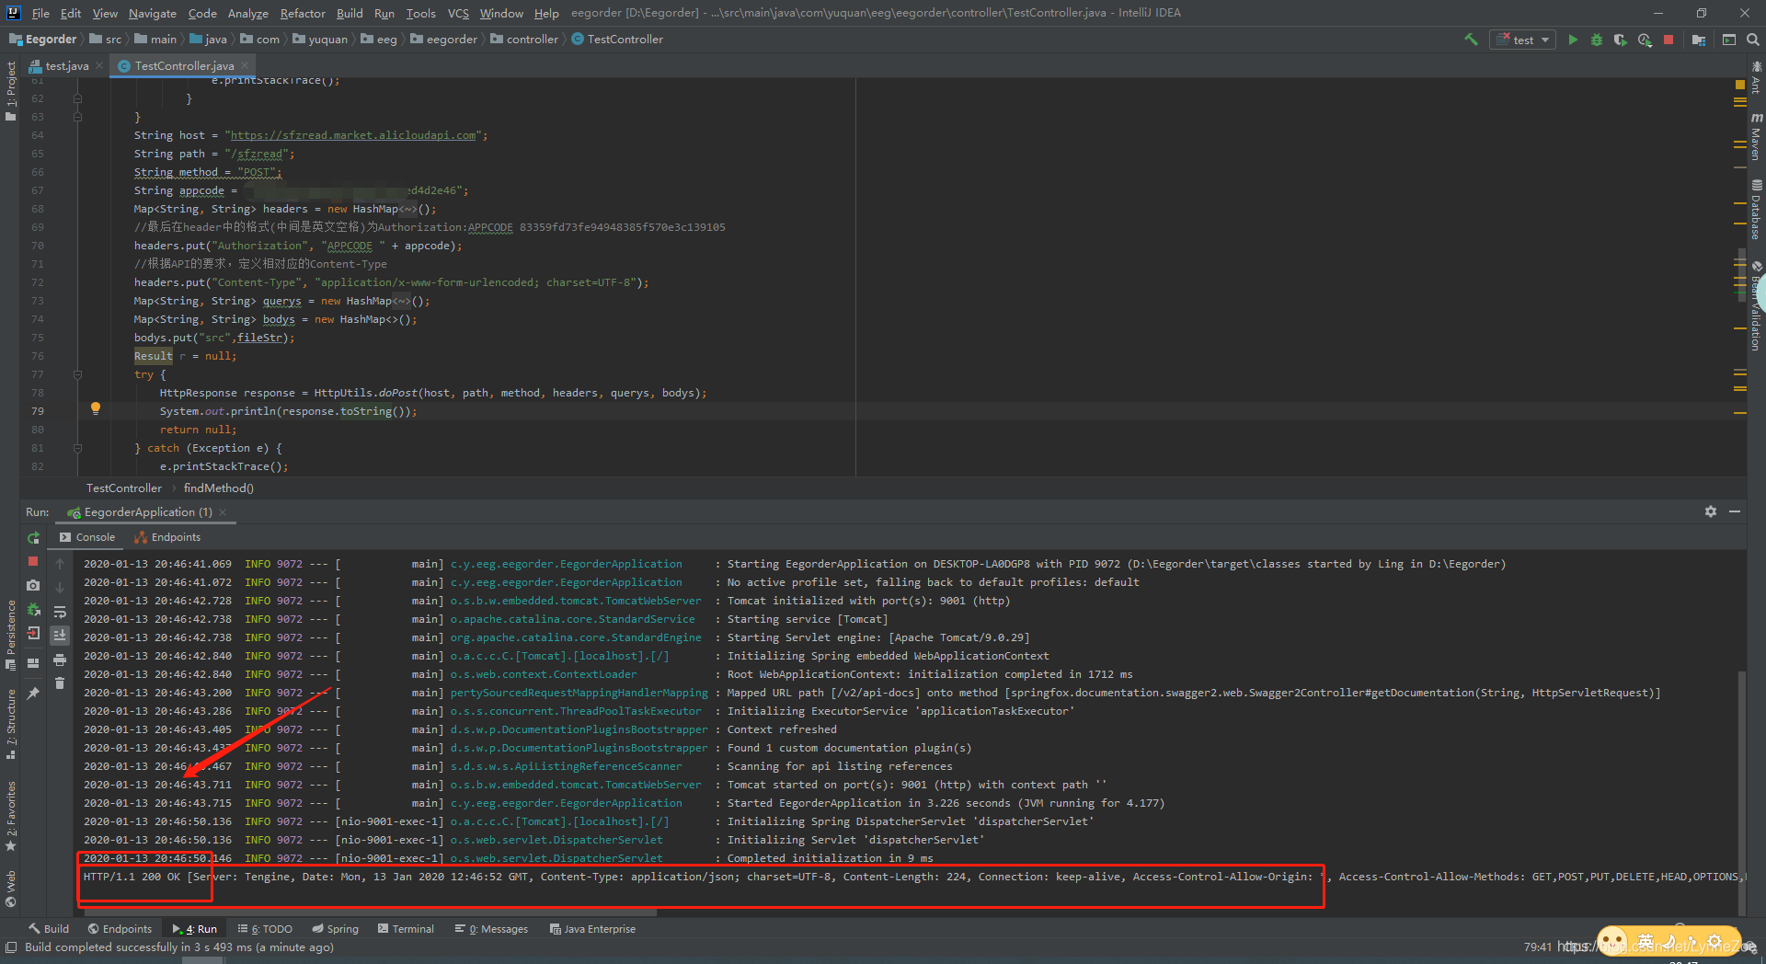Toggle soft-wrap in the console
1766x964 pixels.
point(60,612)
